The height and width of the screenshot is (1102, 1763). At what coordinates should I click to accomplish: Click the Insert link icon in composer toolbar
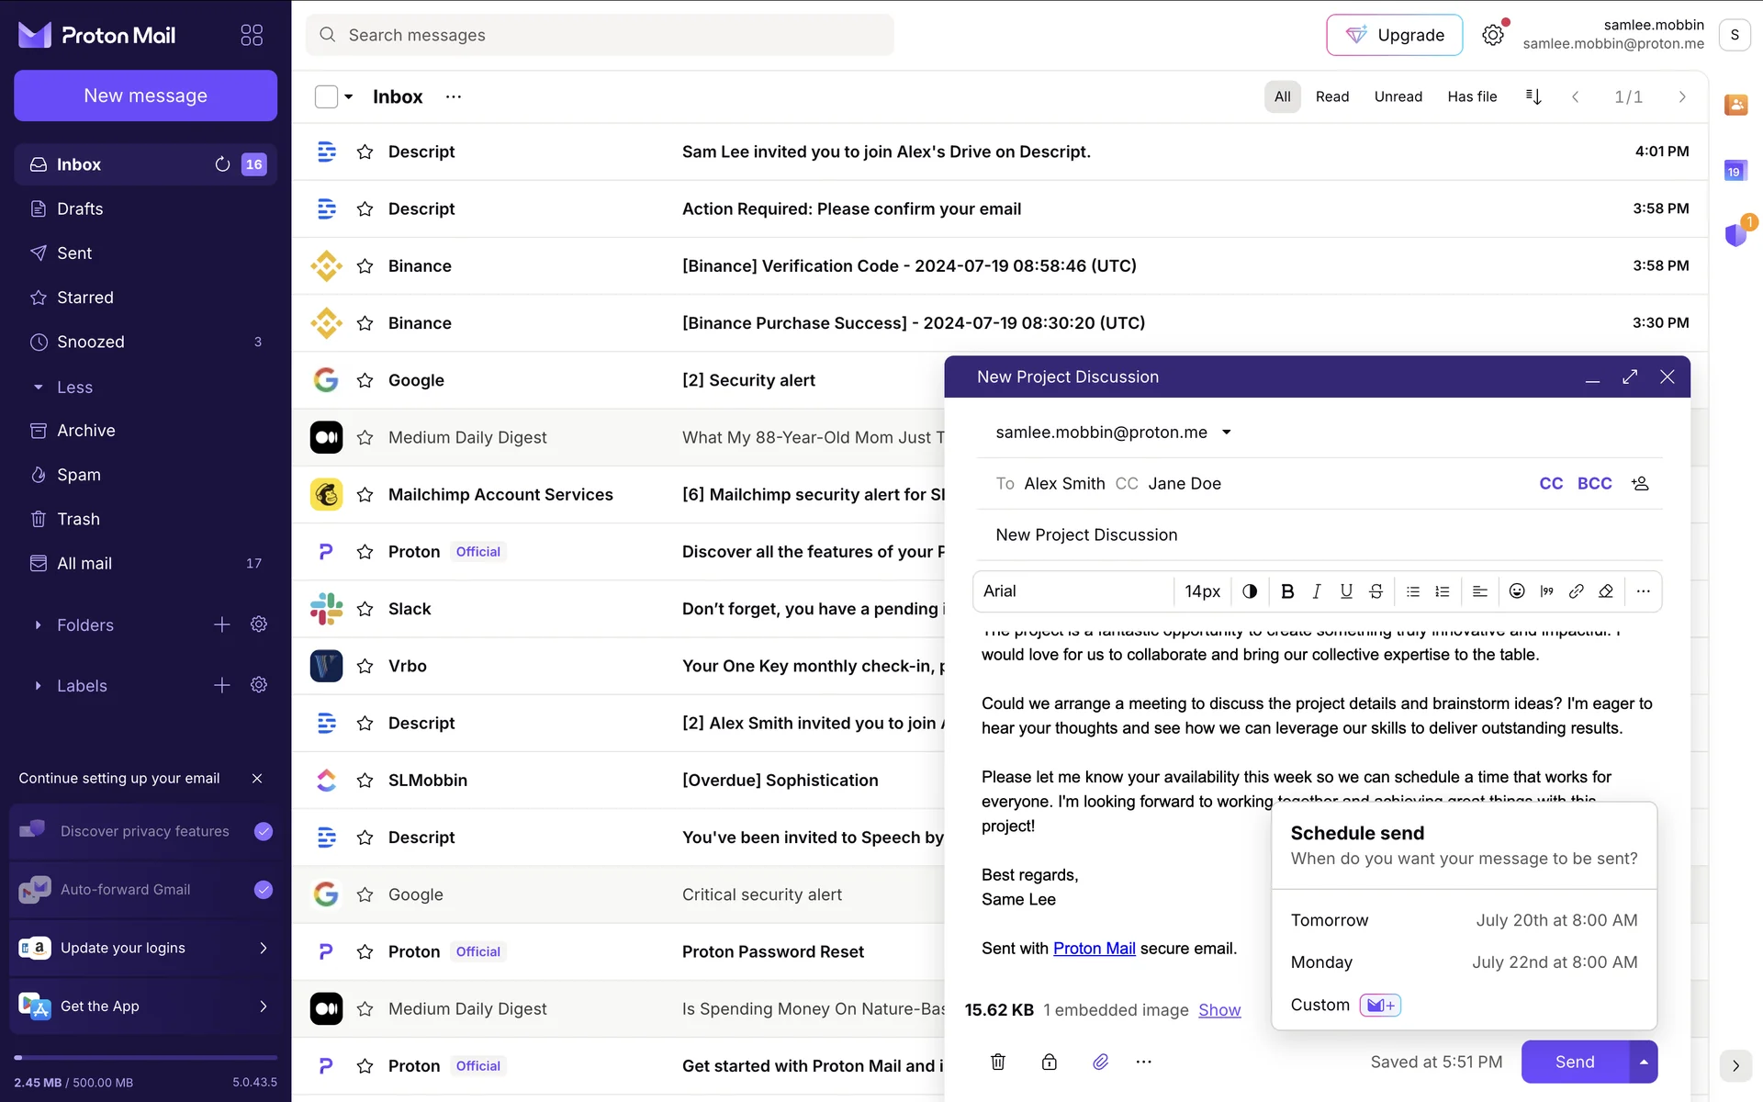(1576, 591)
